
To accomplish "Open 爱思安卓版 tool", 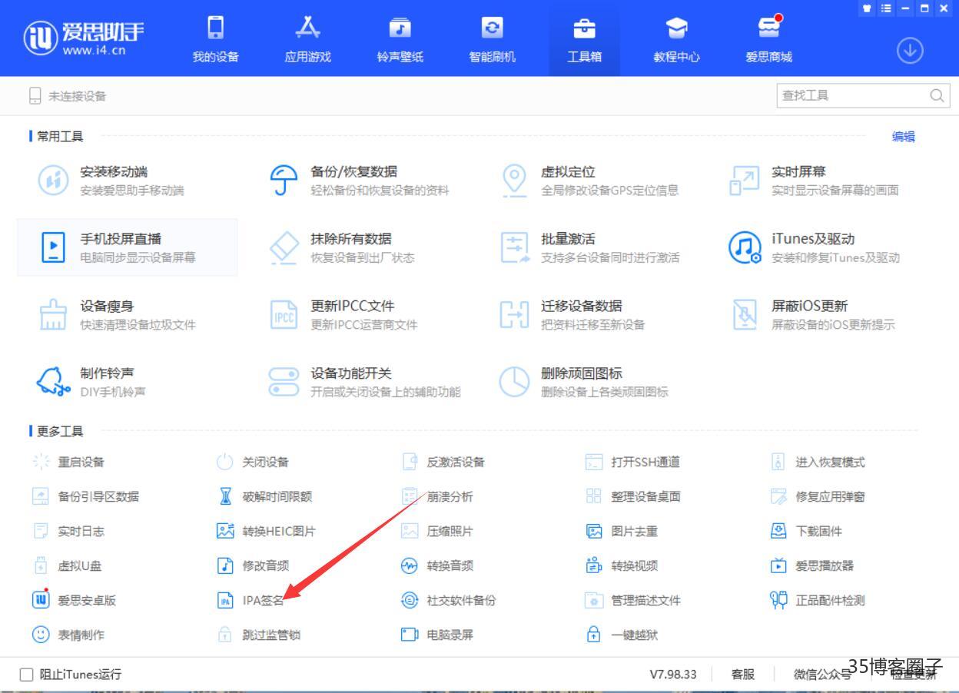I will point(75,600).
